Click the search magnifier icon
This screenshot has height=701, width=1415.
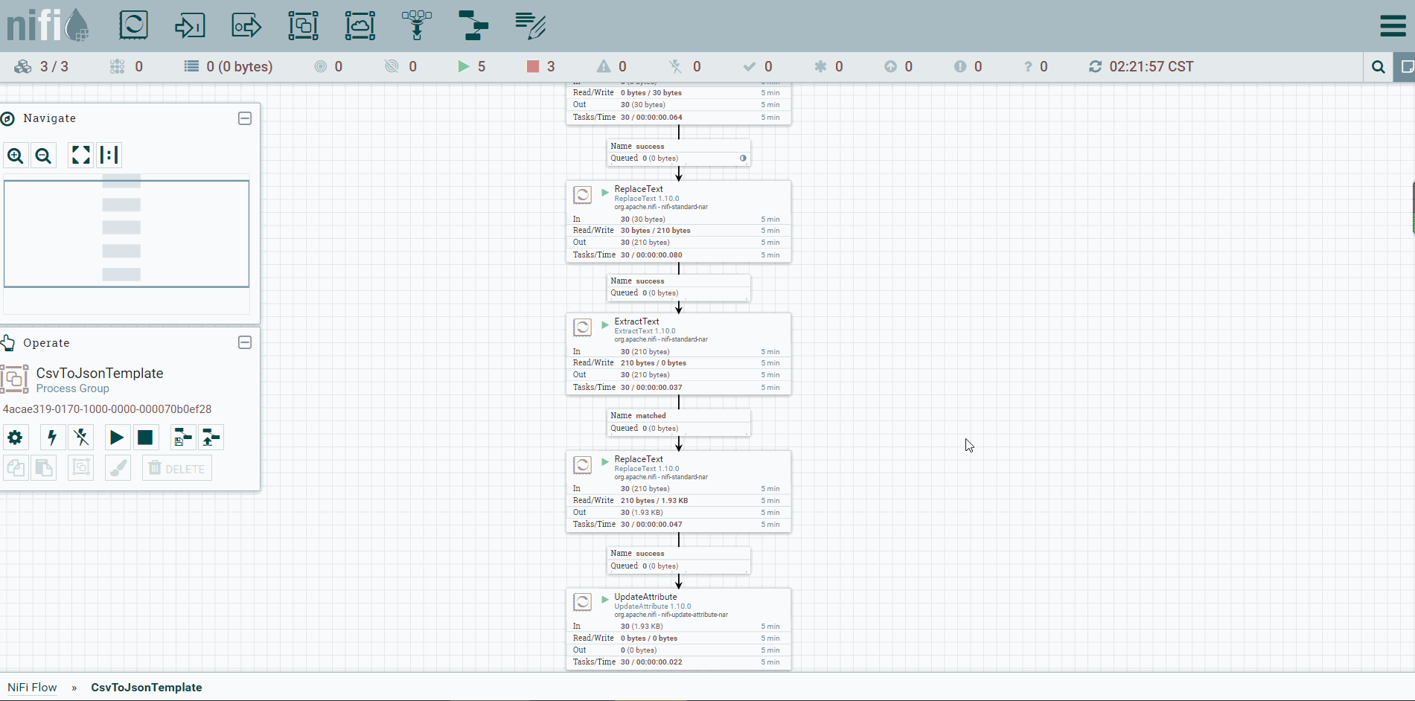[x=1378, y=67]
